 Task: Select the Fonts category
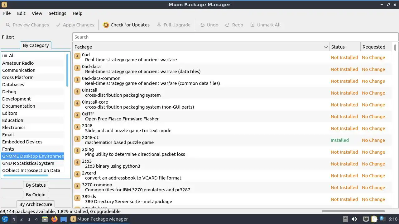33,149
